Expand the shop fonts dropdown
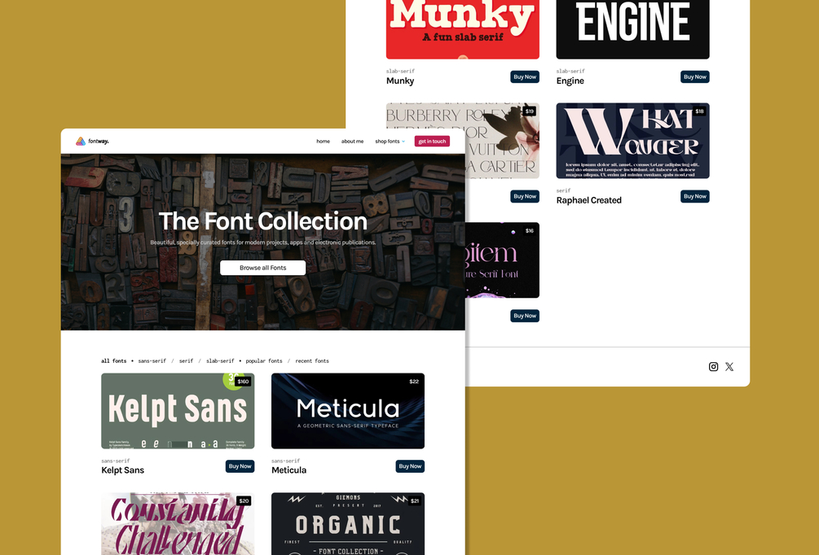The height and width of the screenshot is (555, 819). click(390, 142)
